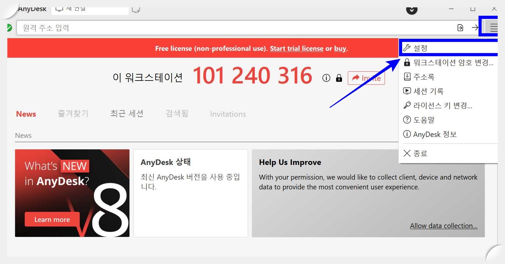This screenshot has width=505, height=264.
Task: Click the connect arrow icon in the address bar
Action: (475, 28)
